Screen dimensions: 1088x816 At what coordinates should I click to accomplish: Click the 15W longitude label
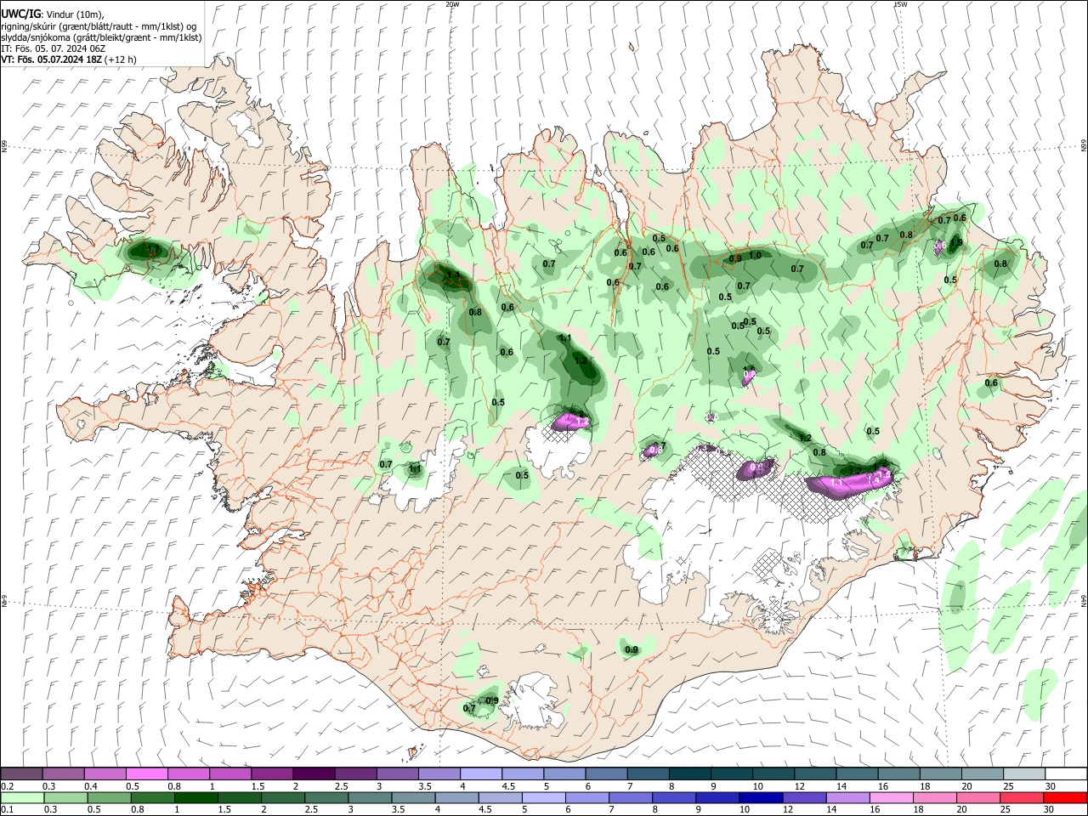[x=900, y=4]
